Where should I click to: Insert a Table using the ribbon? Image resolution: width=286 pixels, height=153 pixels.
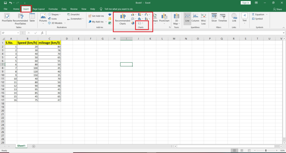coord(32,18)
